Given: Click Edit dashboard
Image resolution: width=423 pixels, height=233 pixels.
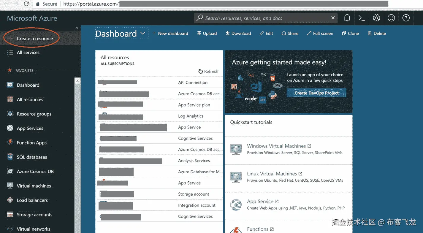Looking at the screenshot, I should click(266, 34).
